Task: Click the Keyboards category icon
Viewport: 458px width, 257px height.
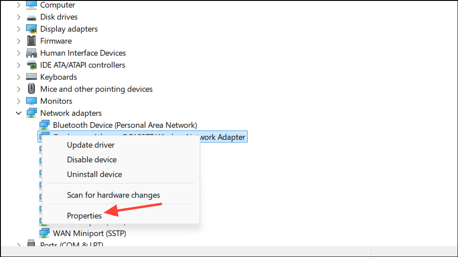Action: (31, 77)
